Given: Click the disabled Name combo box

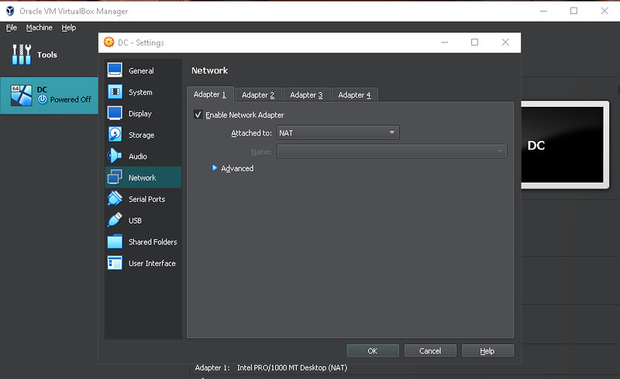Looking at the screenshot, I should click(x=392, y=151).
